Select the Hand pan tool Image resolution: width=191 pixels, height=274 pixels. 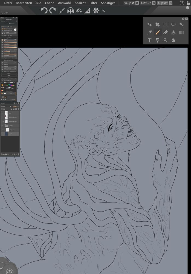[173, 40]
